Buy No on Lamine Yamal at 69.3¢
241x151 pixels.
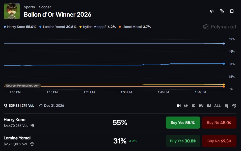tap(219, 141)
